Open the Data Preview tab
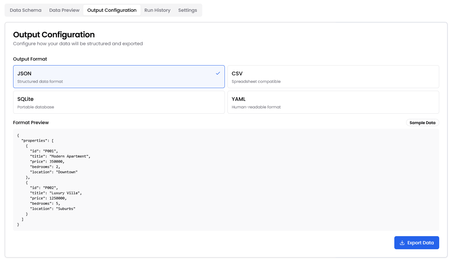The height and width of the screenshot is (263, 452). point(64,10)
